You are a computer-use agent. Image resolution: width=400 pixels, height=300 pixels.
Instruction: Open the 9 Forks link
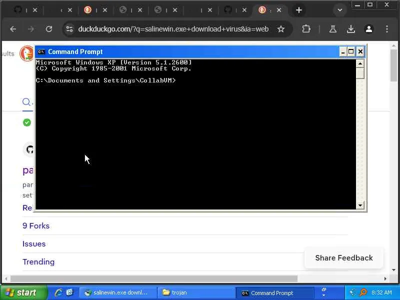coord(36,226)
